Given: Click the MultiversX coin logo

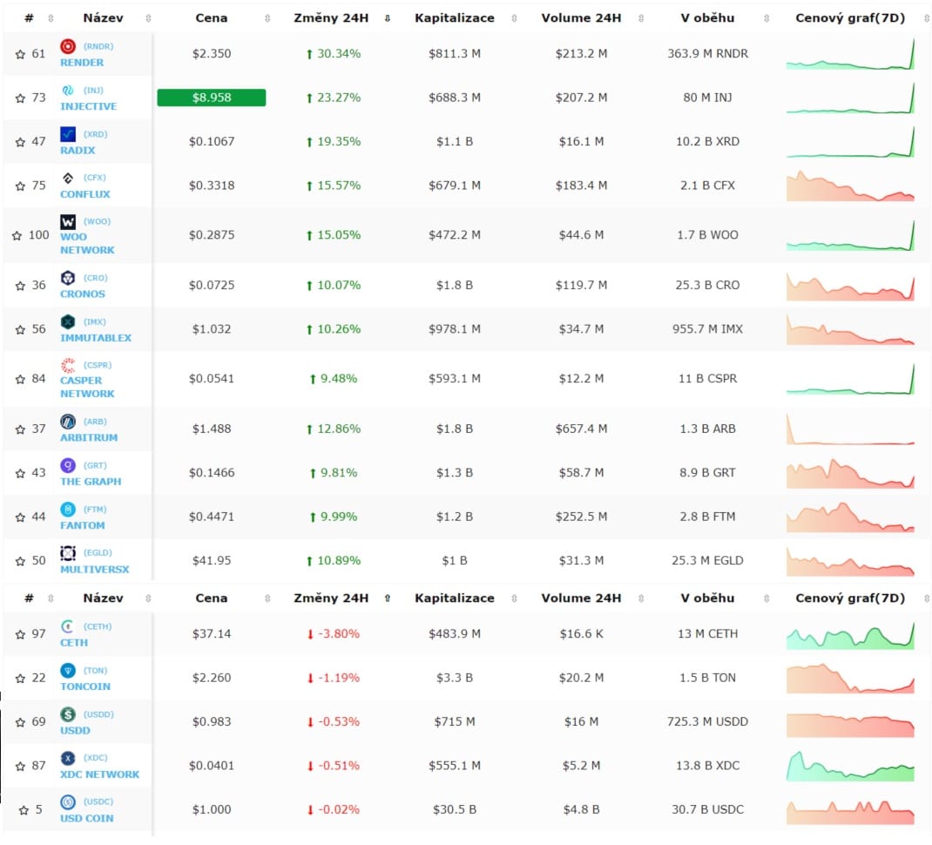Looking at the screenshot, I should pyautogui.click(x=68, y=552).
